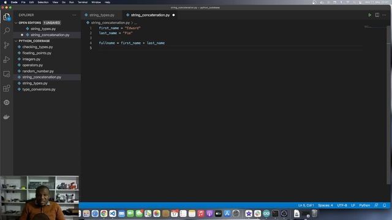
Task: Click the notifications bell in status bar
Action: pos(385,205)
